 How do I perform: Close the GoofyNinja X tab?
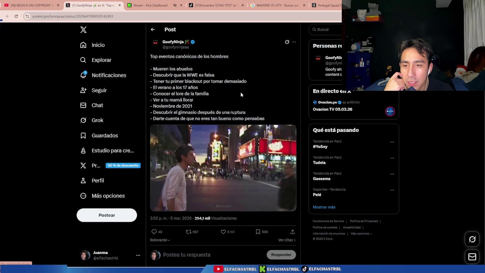pyautogui.click(x=120, y=5)
